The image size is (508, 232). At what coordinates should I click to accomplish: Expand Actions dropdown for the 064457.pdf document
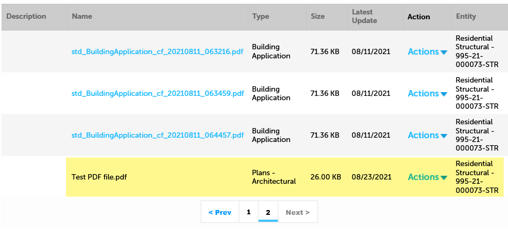point(427,136)
